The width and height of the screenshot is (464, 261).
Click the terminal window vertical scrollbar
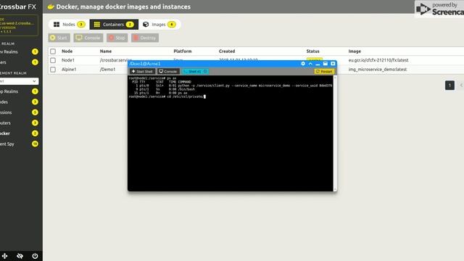tap(335, 133)
